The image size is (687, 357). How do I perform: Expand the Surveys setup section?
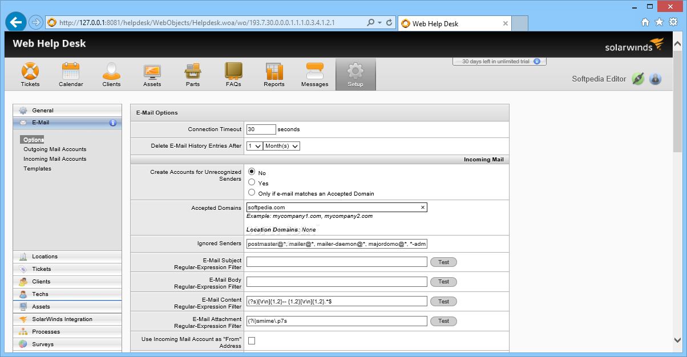pos(67,344)
